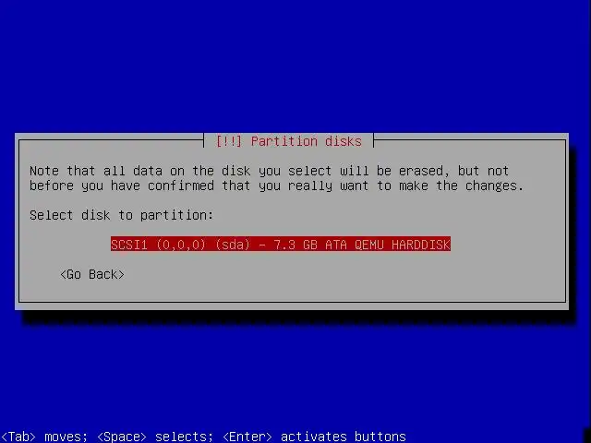
Task: Click the [!!] priority marker in title
Action: coord(228,141)
